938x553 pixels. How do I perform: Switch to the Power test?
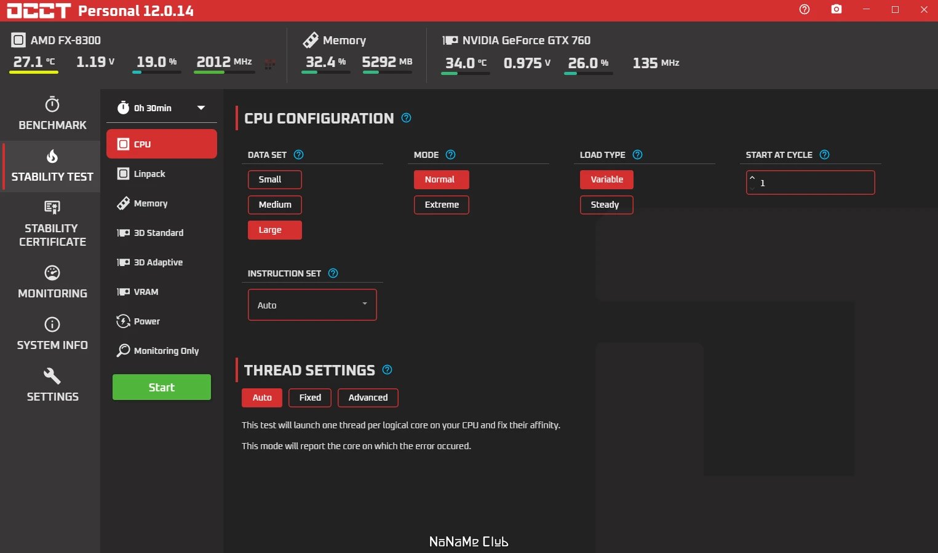pyautogui.click(x=162, y=321)
